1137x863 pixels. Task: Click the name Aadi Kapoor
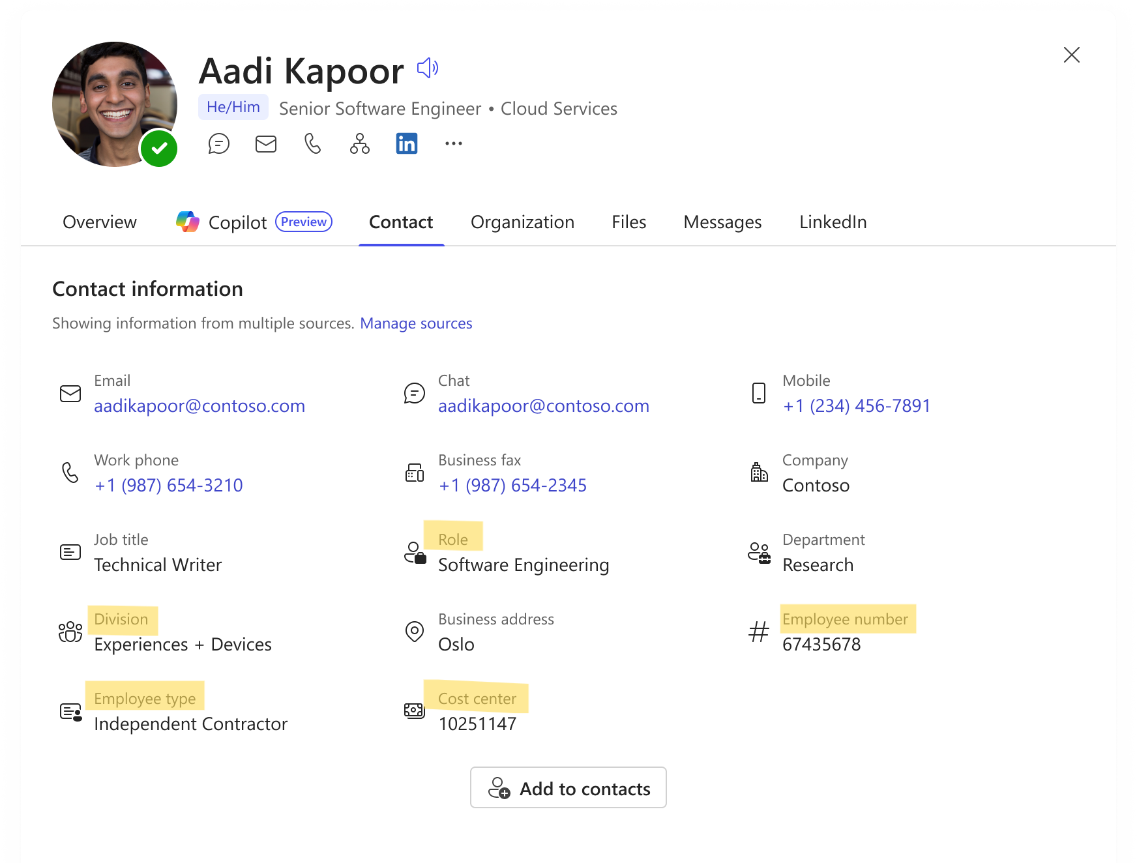tap(301, 70)
